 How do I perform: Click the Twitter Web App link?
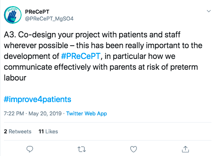(x=87, y=114)
